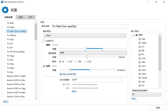Open the 转换设置 tab
167x111 pixels.
[x=9, y=17]
